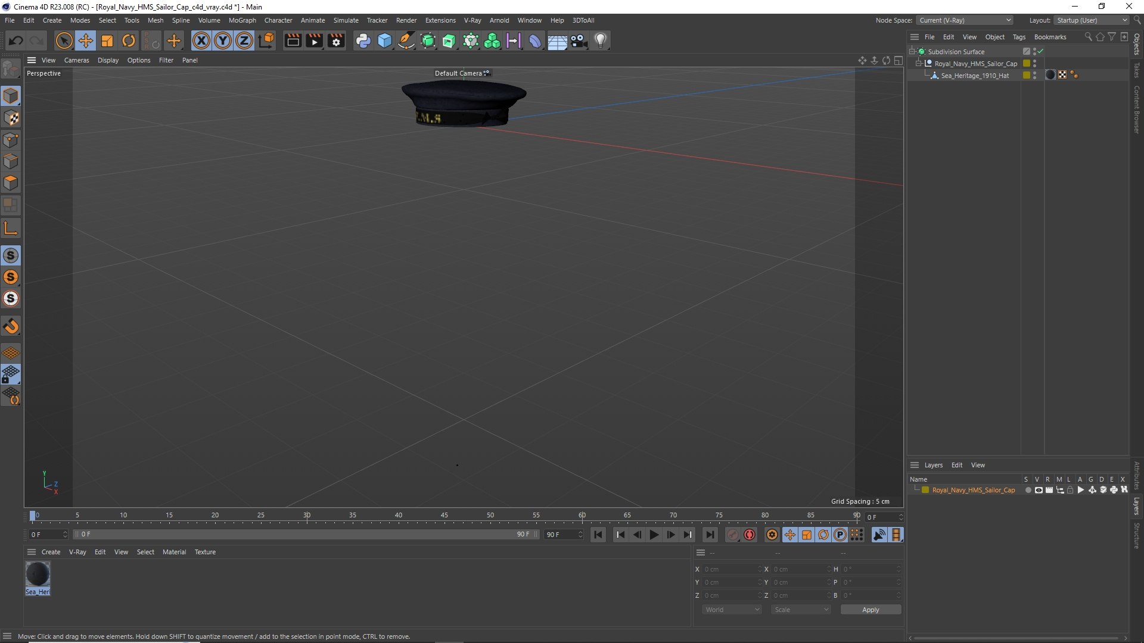The width and height of the screenshot is (1144, 643).
Task: Select the Rotate tool
Action: [129, 40]
